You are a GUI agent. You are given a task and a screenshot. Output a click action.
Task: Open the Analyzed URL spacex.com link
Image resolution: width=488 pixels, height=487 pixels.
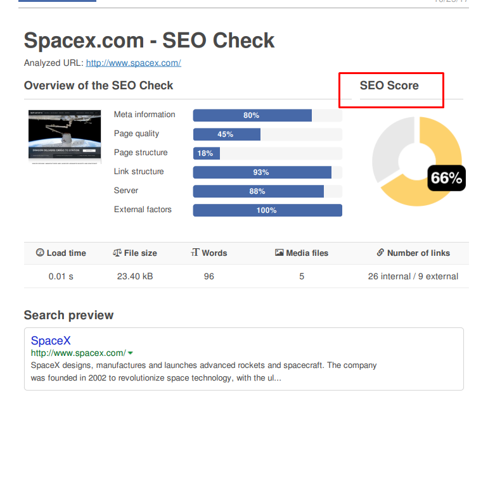click(x=133, y=63)
